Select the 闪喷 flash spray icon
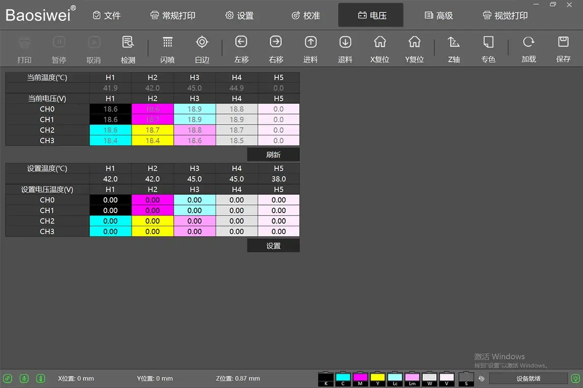Screen dimensions: 583x388 click(x=167, y=42)
